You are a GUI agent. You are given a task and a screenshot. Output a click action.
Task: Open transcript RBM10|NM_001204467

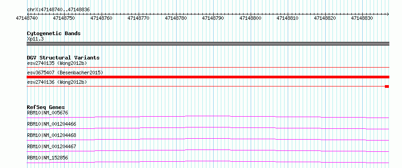click(x=51, y=146)
